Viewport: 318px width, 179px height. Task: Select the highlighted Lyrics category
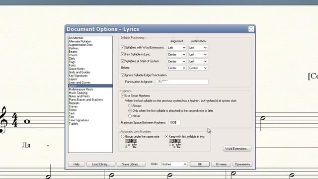pos(90,86)
